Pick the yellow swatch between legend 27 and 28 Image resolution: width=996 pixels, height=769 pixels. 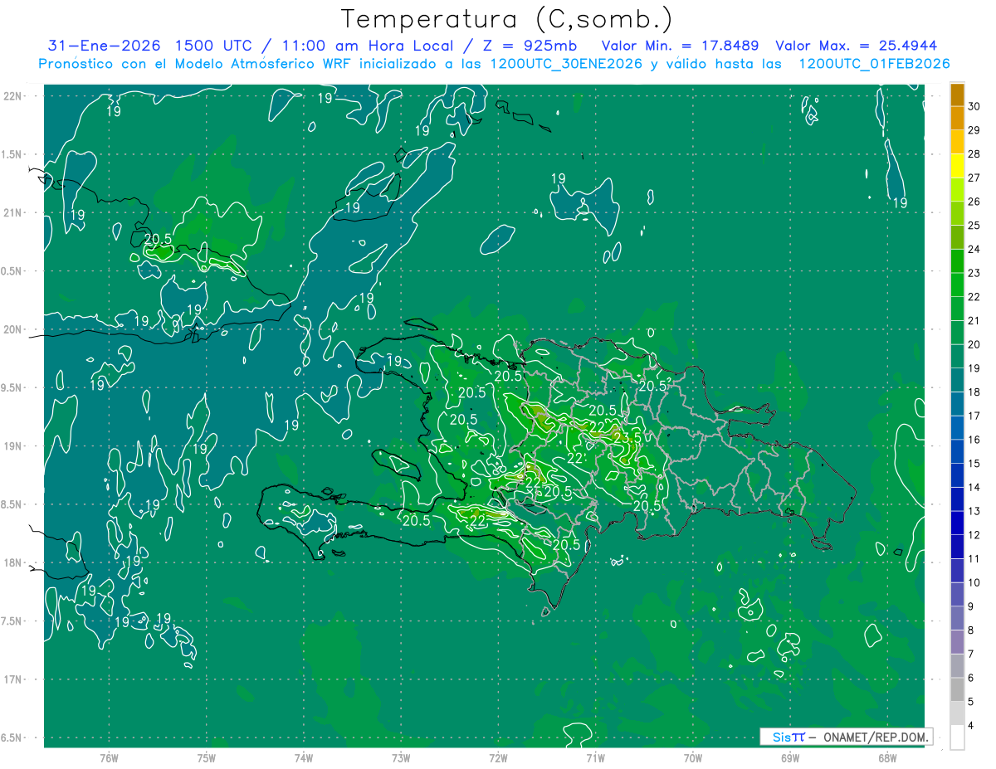957,166
